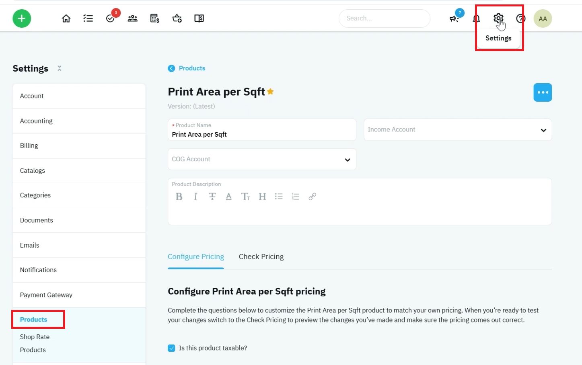This screenshot has width=582, height=365.
Task: Open Emails settings section
Action: pyautogui.click(x=79, y=245)
